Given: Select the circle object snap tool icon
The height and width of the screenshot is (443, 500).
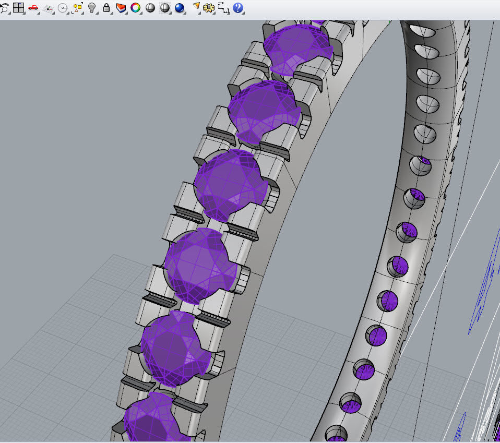Looking at the screenshot, I should [x=63, y=8].
